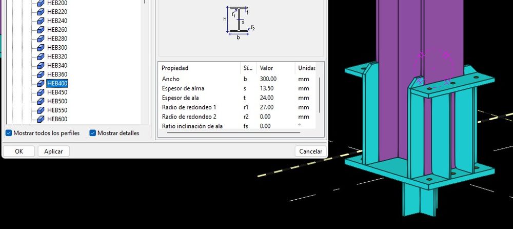Image resolution: width=513 pixels, height=229 pixels.
Task: Click the Aplicar button
Action: point(54,151)
